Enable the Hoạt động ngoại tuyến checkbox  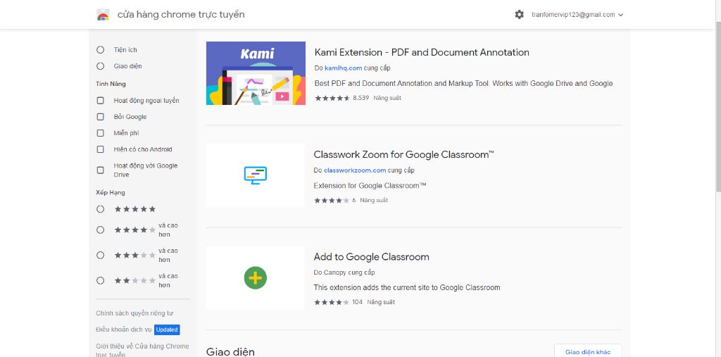point(100,100)
